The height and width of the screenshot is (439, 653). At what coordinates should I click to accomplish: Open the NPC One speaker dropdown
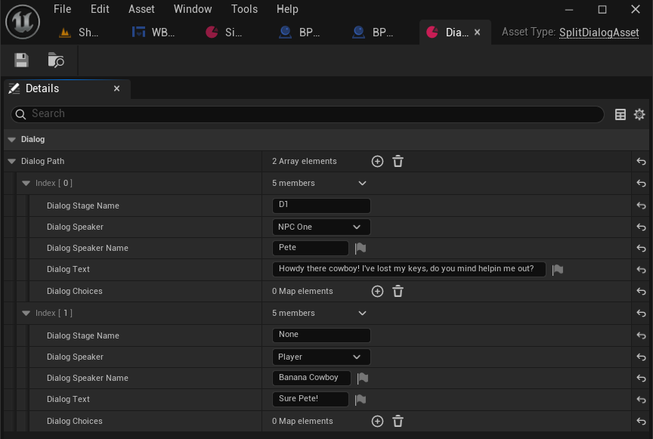tap(321, 227)
